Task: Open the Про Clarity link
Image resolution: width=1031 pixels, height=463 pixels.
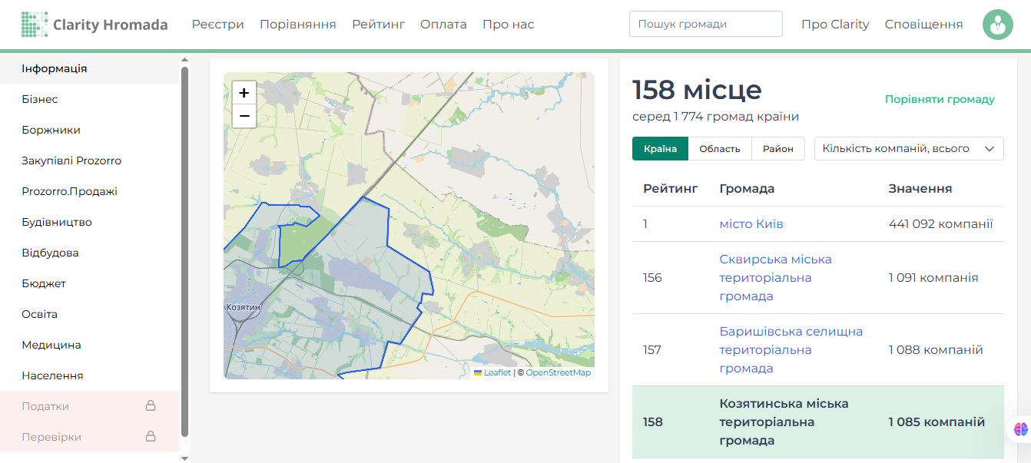Action: 835,25
